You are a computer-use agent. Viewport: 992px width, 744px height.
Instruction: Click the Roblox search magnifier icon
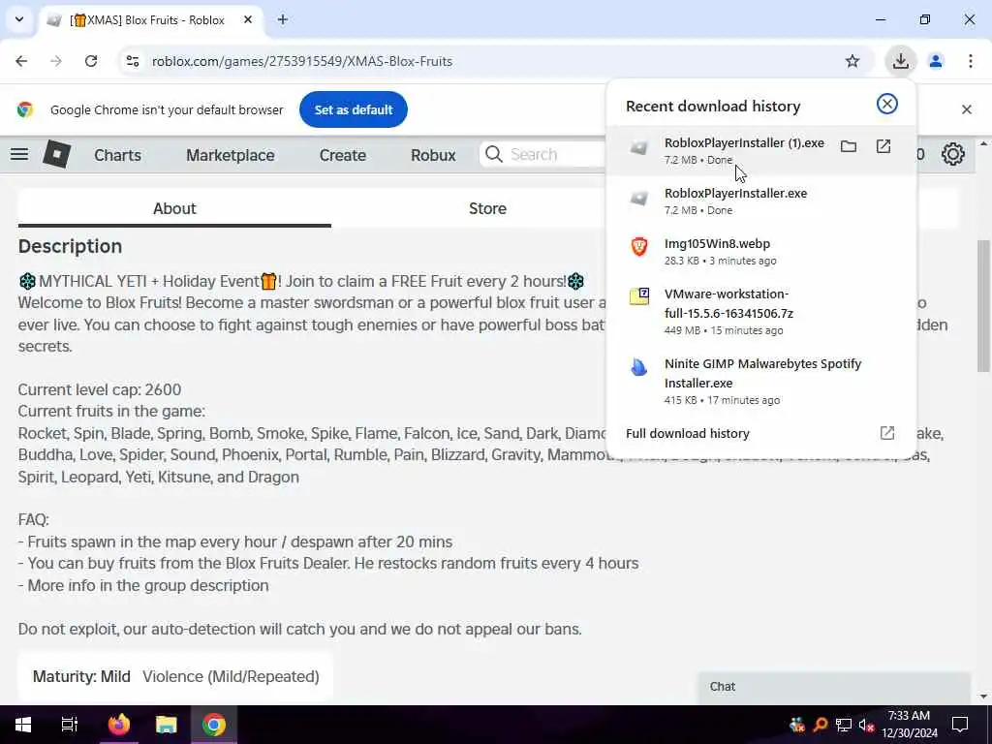point(493,154)
